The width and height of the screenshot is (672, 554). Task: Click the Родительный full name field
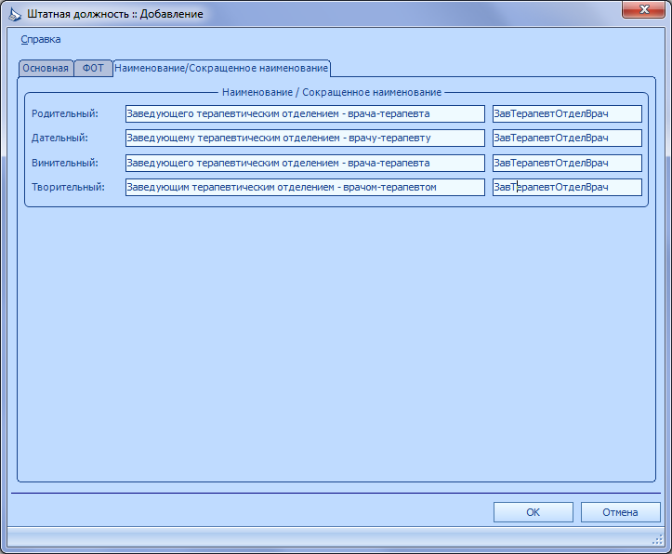tap(305, 114)
